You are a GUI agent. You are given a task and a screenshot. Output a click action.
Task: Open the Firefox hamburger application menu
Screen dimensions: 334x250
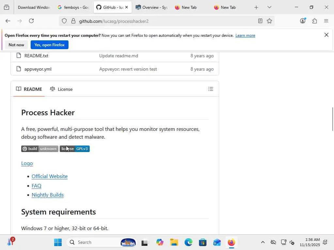(x=326, y=21)
